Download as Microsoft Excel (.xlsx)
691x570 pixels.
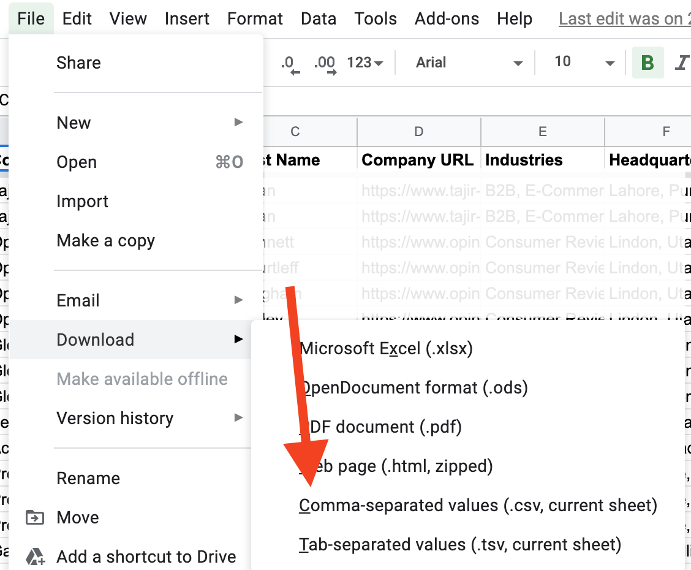(386, 349)
